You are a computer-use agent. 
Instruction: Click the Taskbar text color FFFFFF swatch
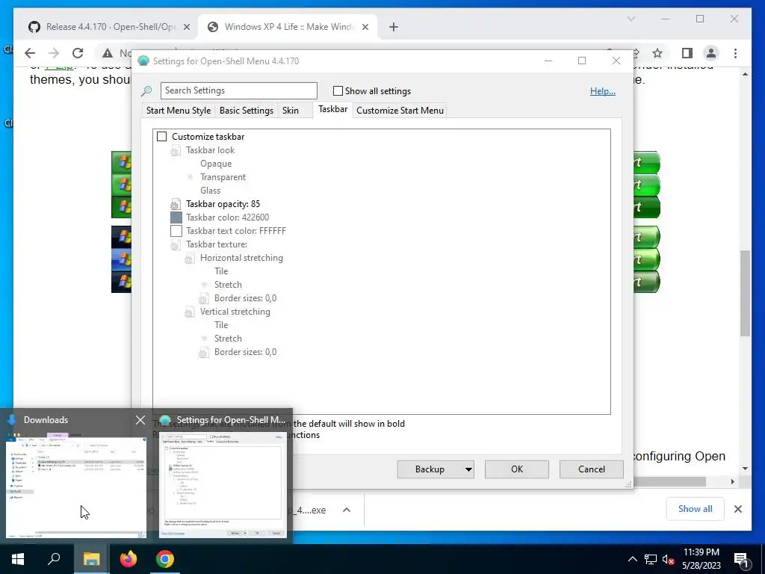click(176, 231)
